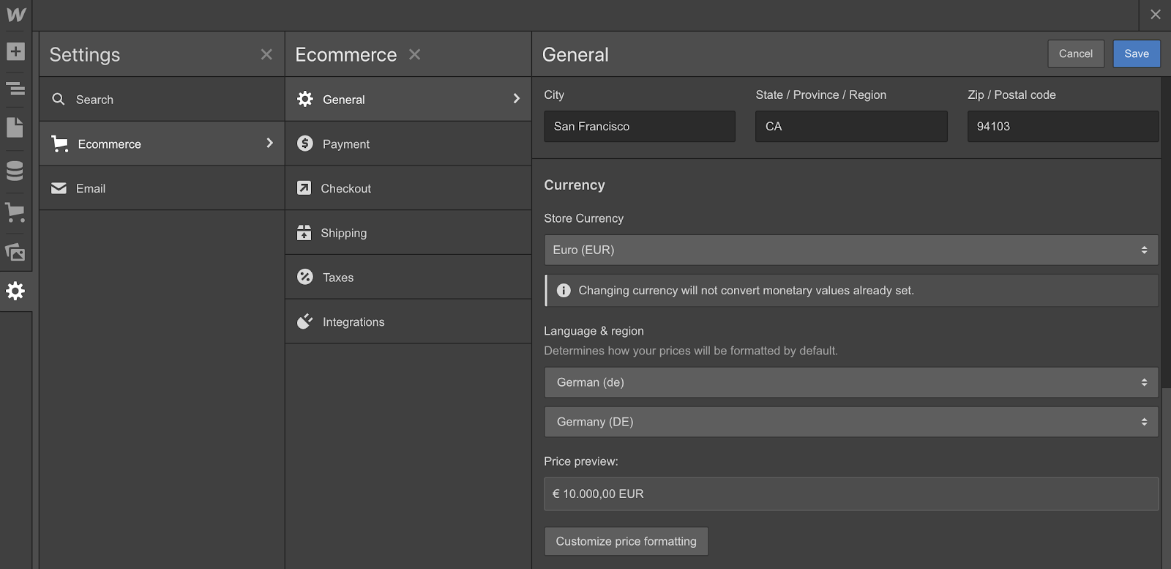Click the 'Price preview:' label
Screen dimensions: 1171x569
point(581,461)
